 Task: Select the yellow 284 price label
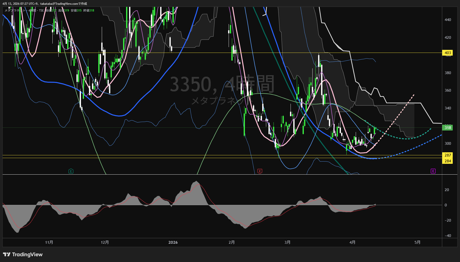(447, 161)
